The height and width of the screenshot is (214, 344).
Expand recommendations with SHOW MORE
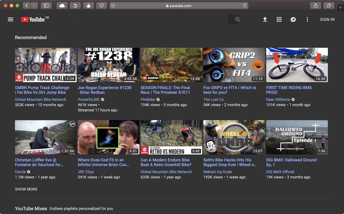pyautogui.click(x=26, y=189)
